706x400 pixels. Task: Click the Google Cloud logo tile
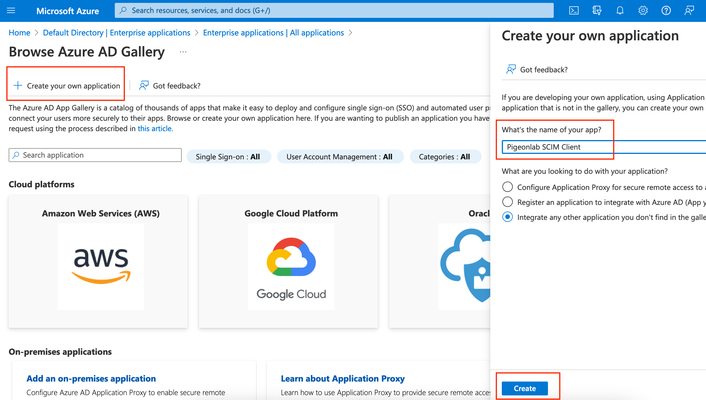click(291, 266)
